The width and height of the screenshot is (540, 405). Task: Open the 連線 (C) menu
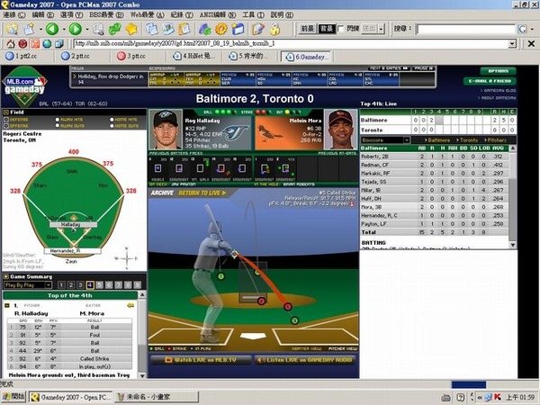point(14,14)
